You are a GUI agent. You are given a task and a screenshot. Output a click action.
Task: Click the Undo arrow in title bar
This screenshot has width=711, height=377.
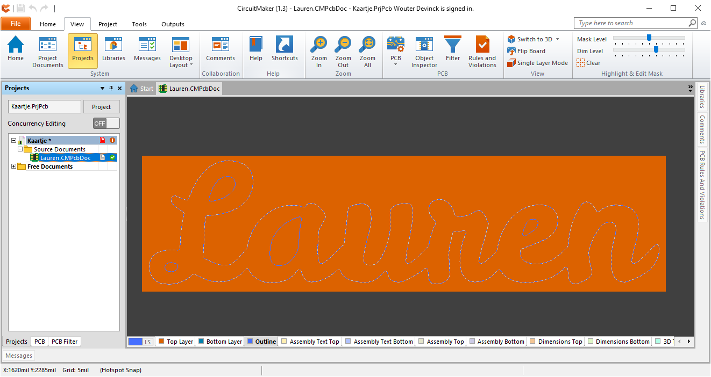click(33, 8)
